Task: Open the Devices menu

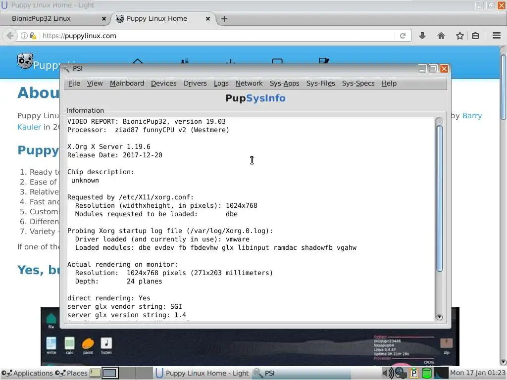Action: click(163, 83)
